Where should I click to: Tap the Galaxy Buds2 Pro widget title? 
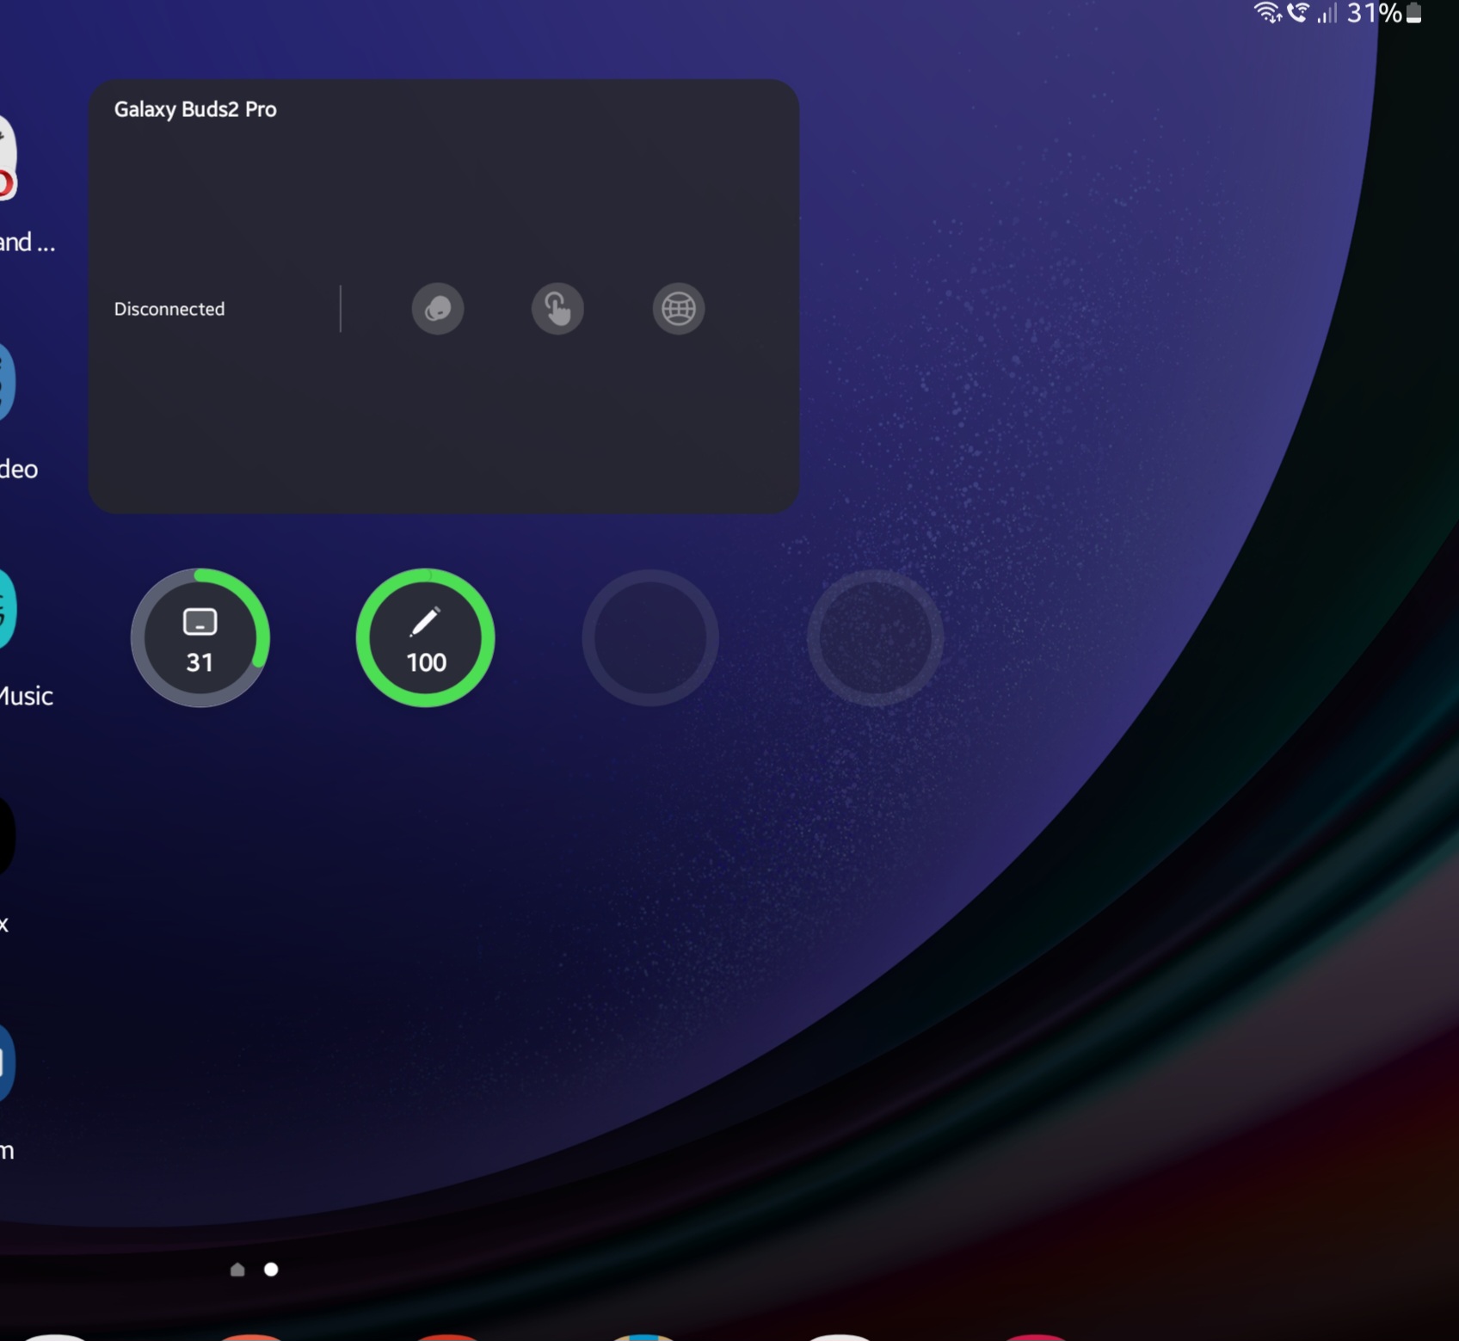[195, 109]
